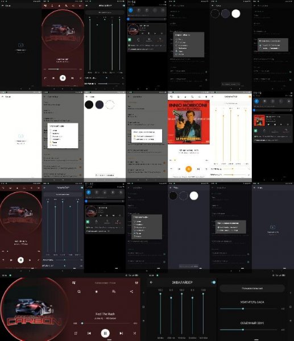The height and width of the screenshot is (341, 294).
Task: Select white swatch on top-row black theme screen
Action: pyautogui.click(x=236, y=14)
